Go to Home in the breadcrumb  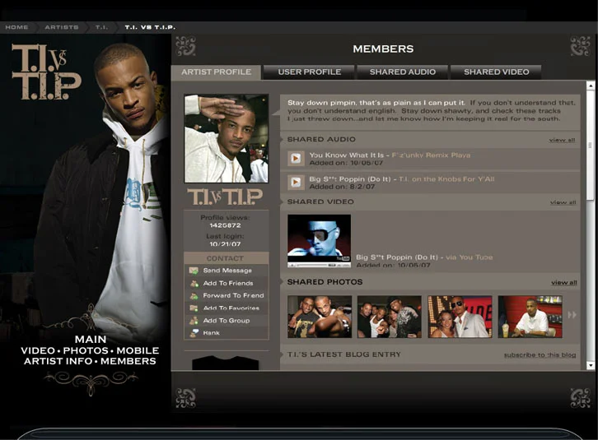pyautogui.click(x=16, y=27)
